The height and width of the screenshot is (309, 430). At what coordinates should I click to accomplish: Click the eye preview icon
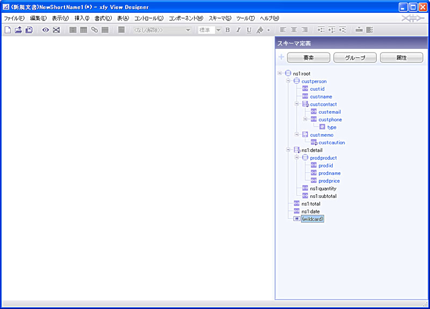coord(46,30)
